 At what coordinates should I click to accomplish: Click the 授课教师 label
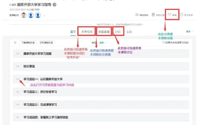(14, 15)
